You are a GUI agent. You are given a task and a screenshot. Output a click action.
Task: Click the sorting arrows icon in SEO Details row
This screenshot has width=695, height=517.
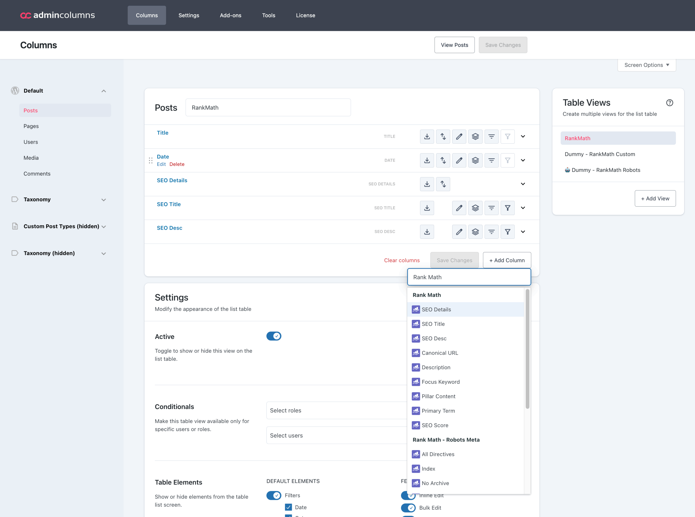coord(443,184)
